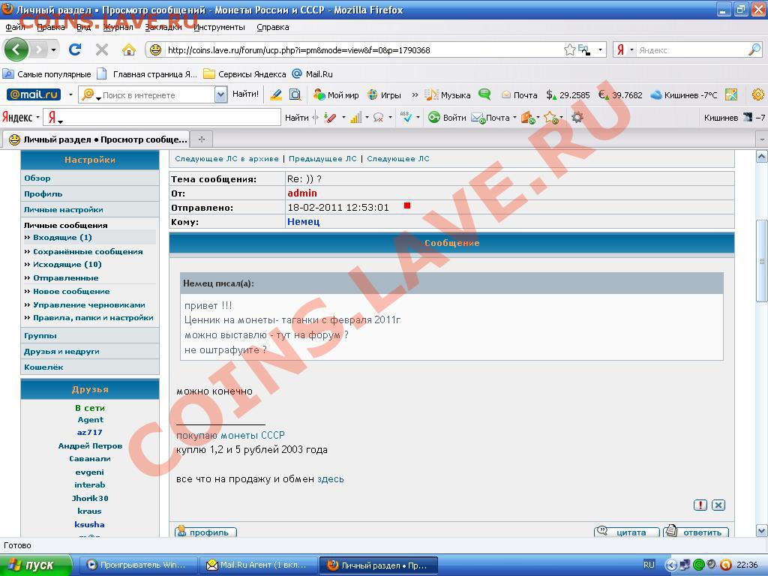Switch to the Mail.Ru Агент taskbar window
Screen dimensions: 768x576
(259, 565)
